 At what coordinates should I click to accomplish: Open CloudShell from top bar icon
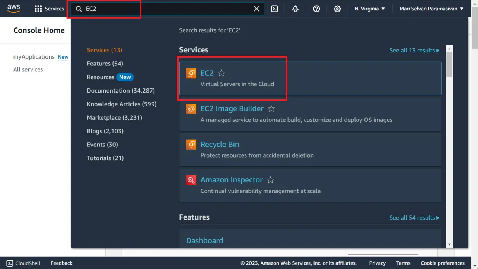274,9
